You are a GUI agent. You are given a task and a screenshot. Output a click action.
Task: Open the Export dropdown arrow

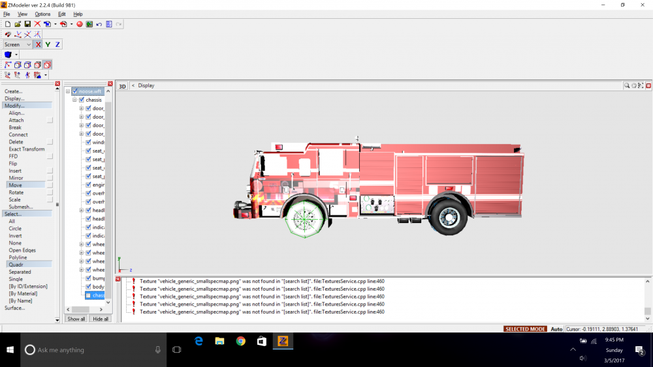click(x=71, y=24)
